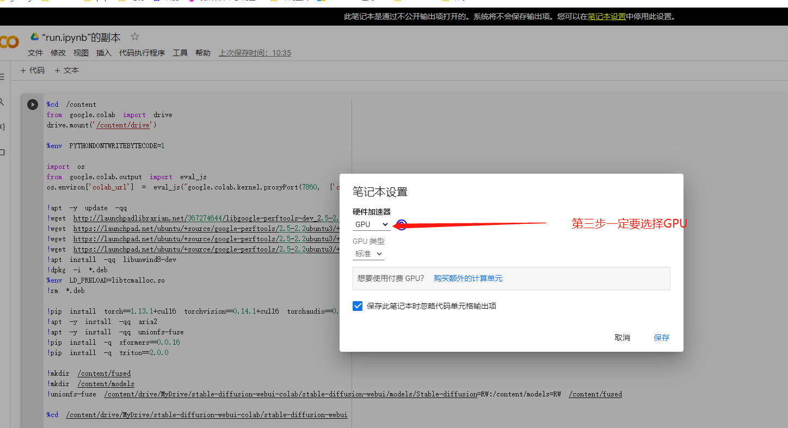Click the 想要使用付费 GPU? text

click(391, 278)
